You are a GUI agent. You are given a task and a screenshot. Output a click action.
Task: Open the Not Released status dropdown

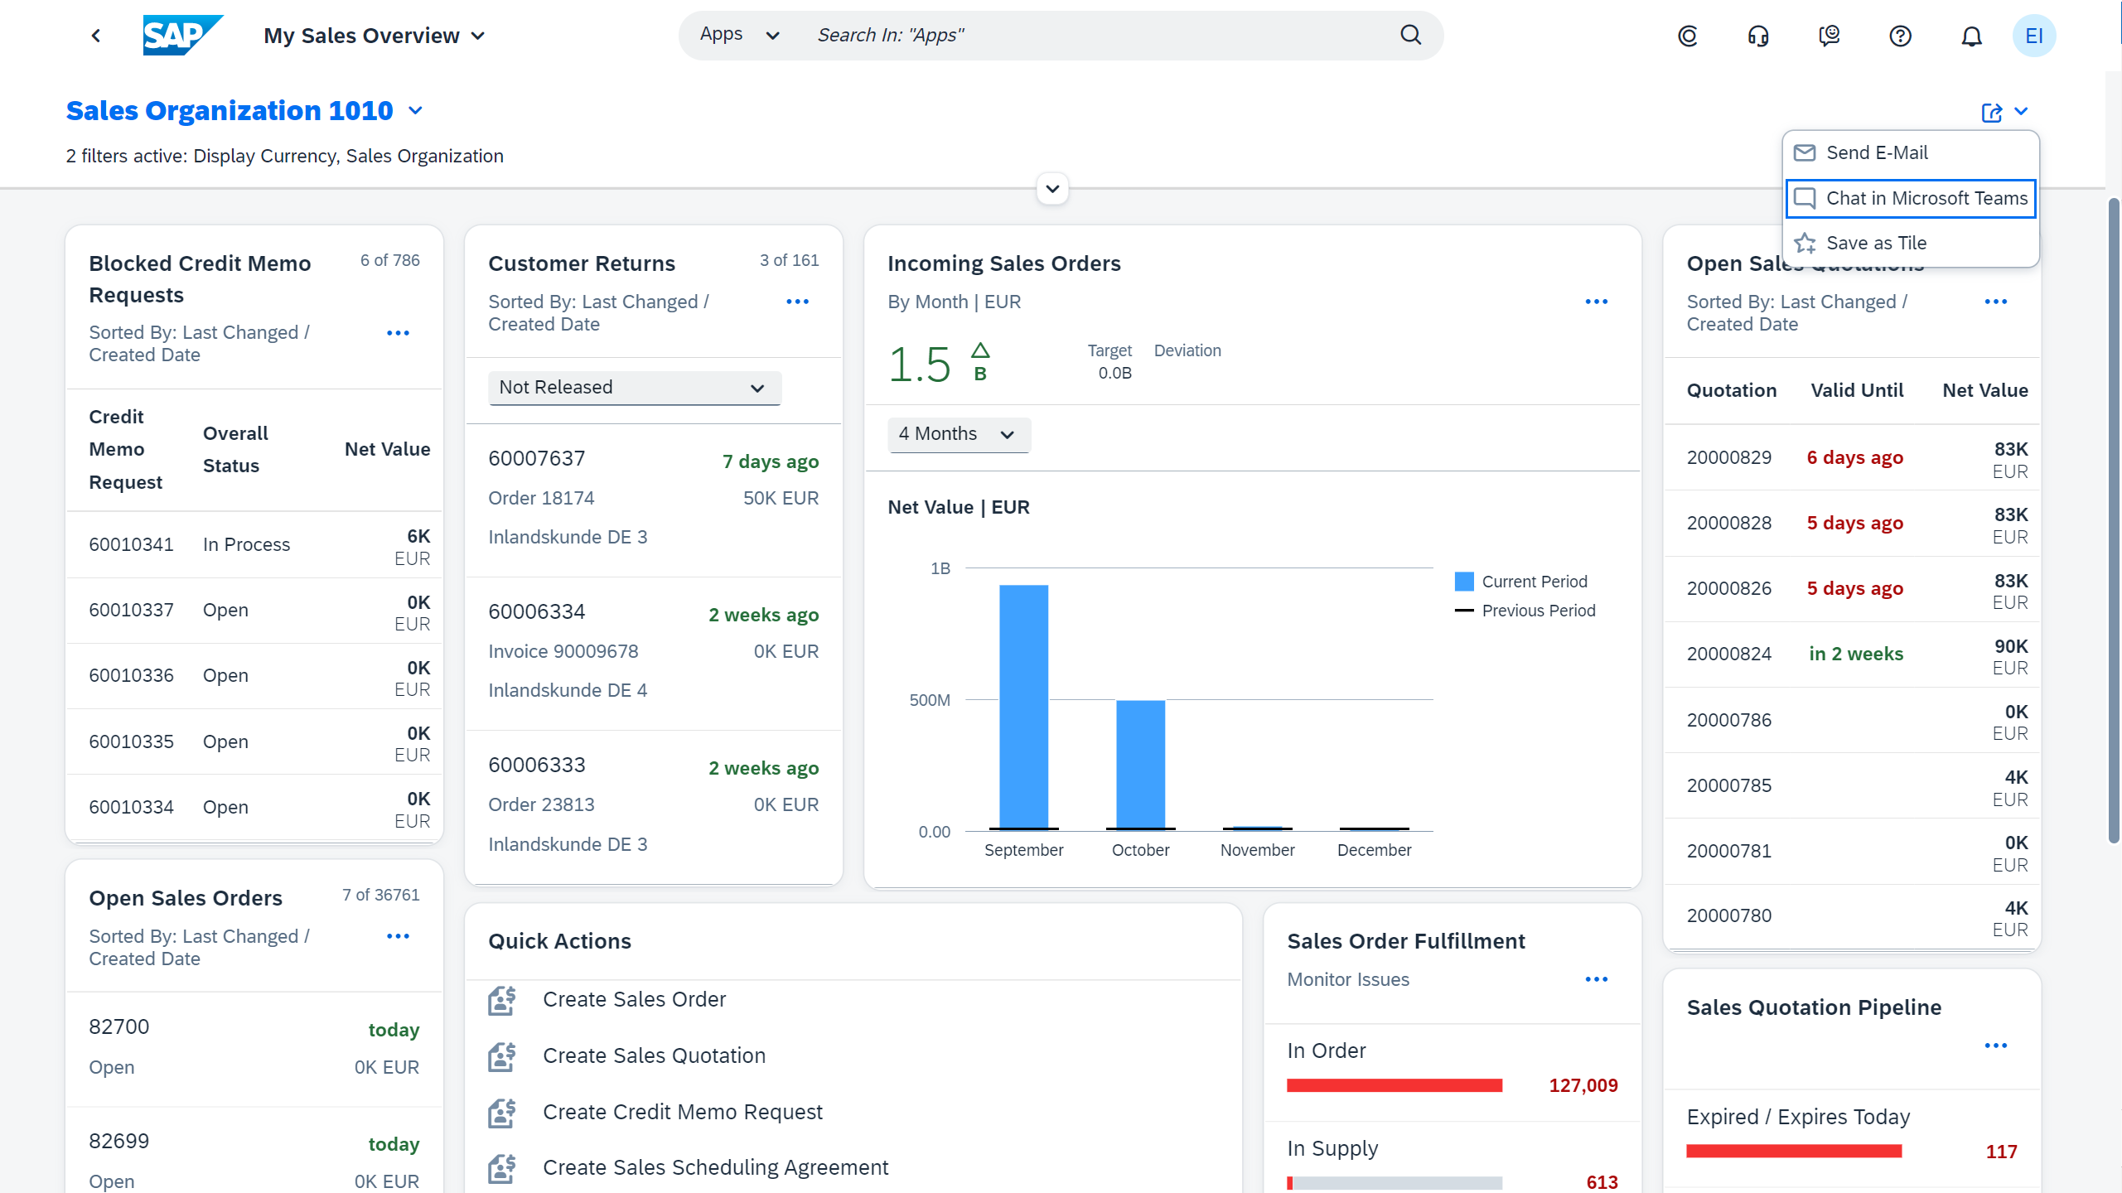[634, 388]
